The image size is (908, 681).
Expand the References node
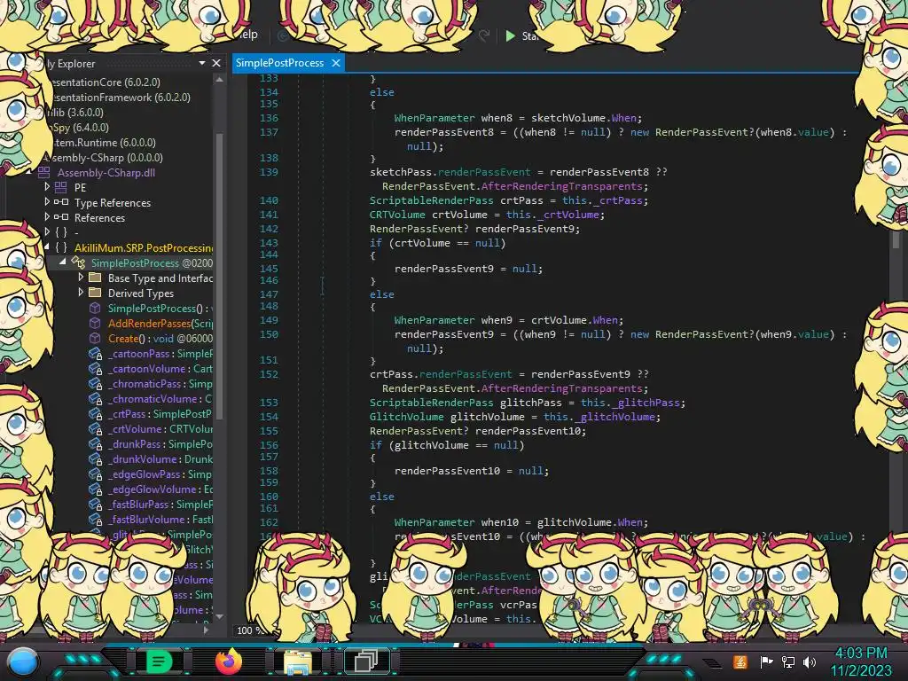pyautogui.click(x=47, y=216)
